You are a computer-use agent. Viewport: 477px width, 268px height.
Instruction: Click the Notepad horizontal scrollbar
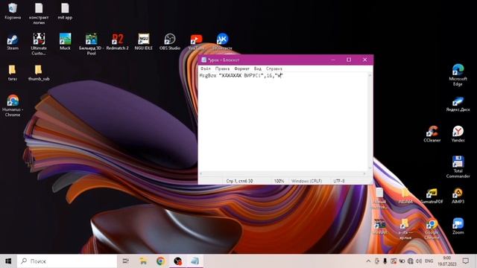coord(283,173)
